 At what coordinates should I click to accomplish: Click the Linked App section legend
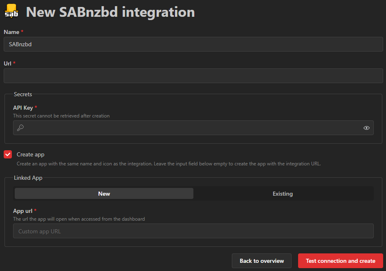28,178
